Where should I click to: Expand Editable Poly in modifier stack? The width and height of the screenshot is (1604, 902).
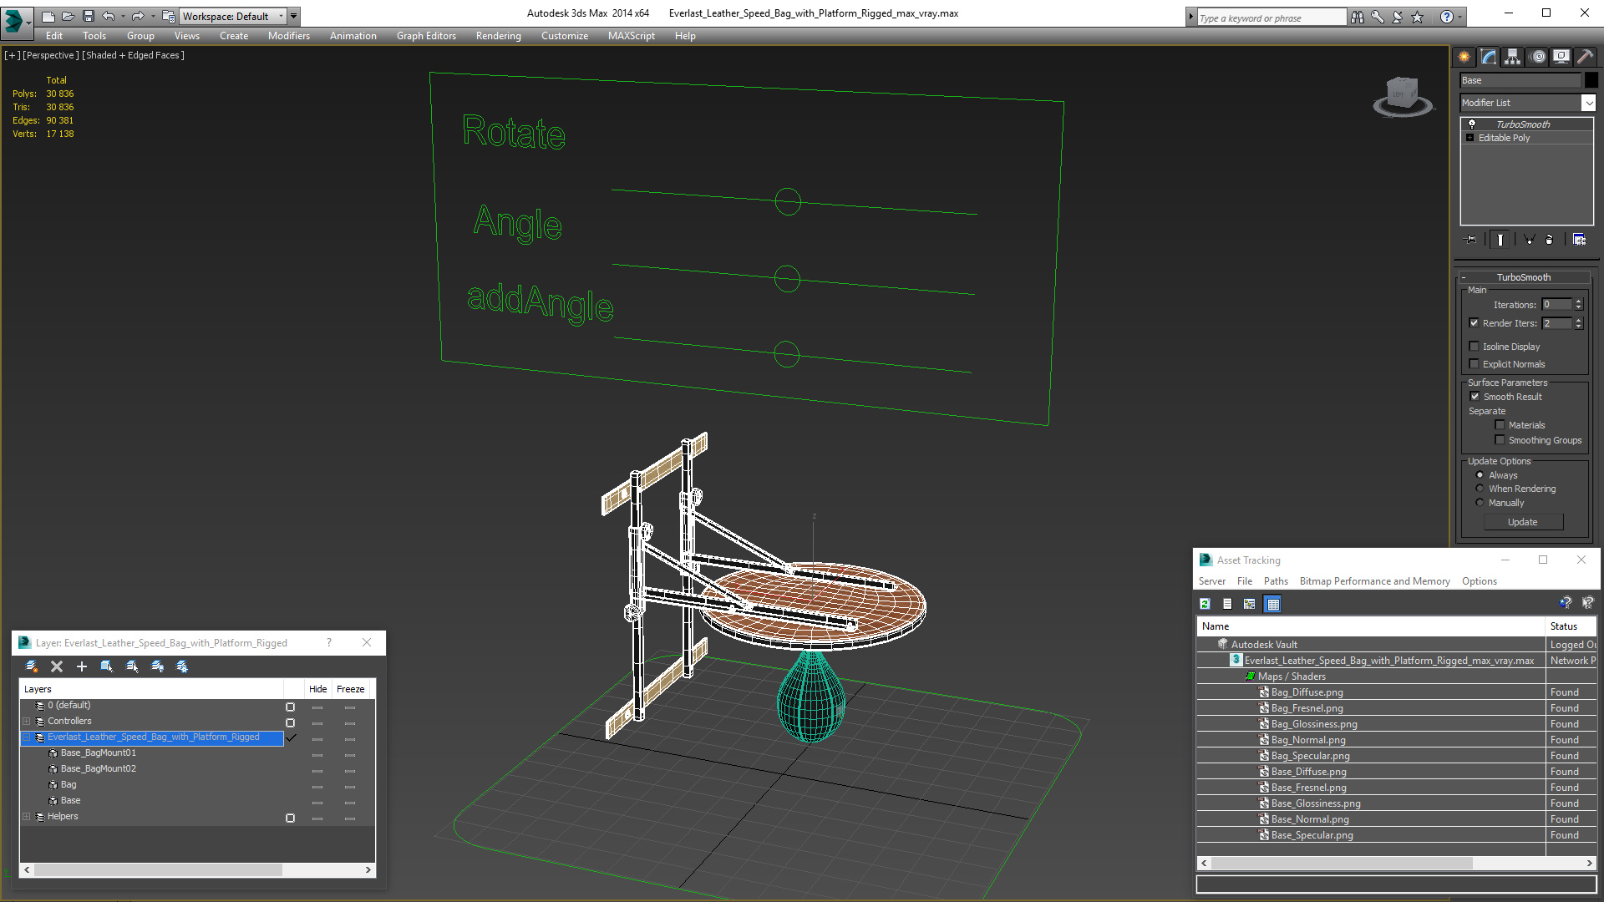point(1470,138)
